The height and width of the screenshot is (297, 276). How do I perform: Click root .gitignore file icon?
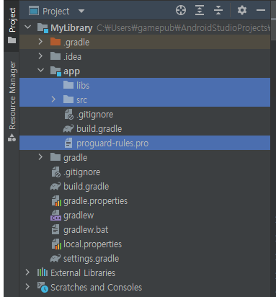(56, 172)
